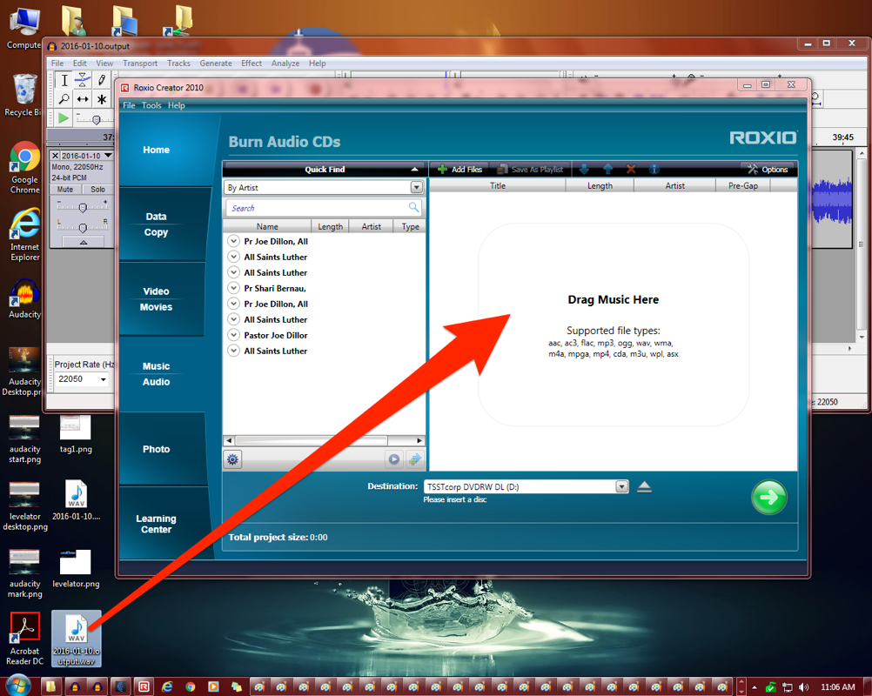Image resolution: width=872 pixels, height=696 pixels.
Task: Click Audacity's green Play button
Action: click(x=64, y=117)
